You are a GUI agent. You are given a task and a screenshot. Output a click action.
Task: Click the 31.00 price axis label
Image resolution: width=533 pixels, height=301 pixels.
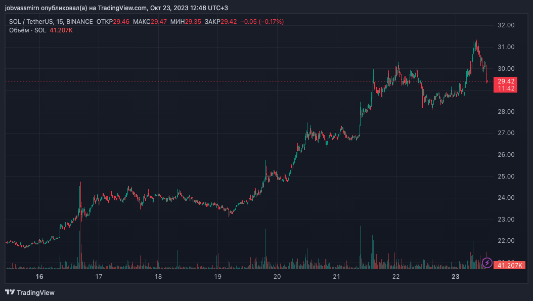pos(506,47)
